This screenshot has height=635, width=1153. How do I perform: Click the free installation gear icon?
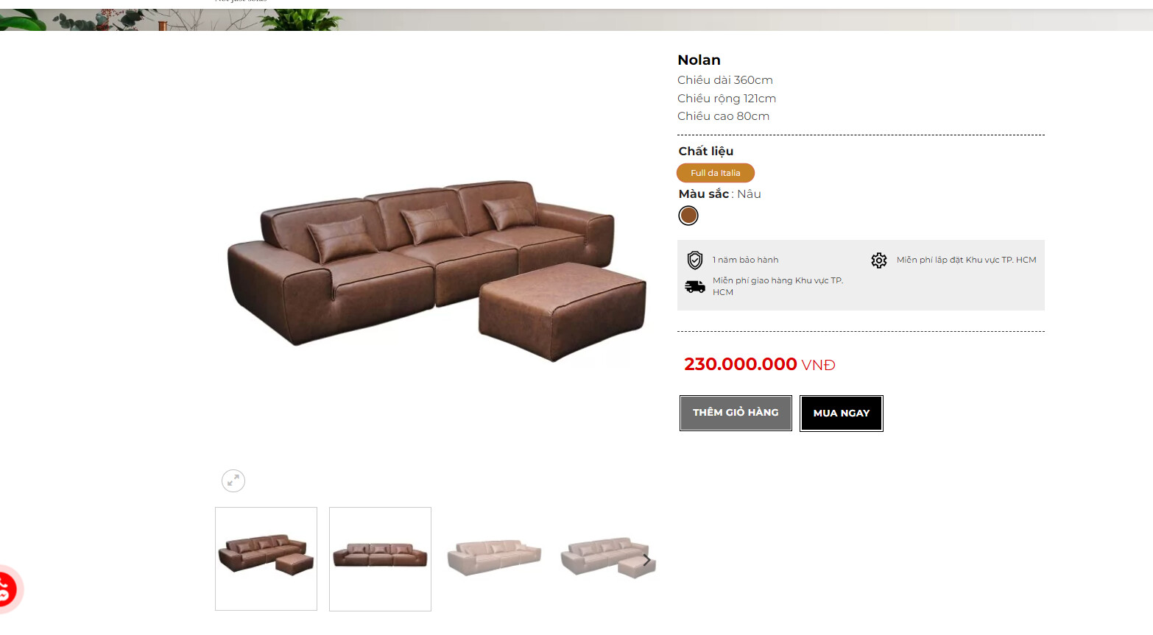(879, 260)
